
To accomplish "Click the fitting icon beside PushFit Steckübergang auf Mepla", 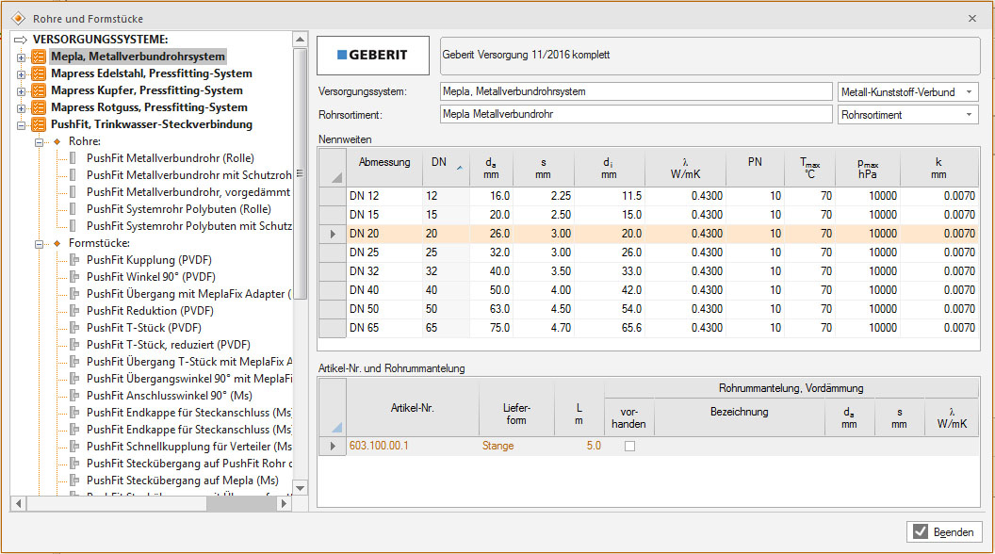I will 74,481.
